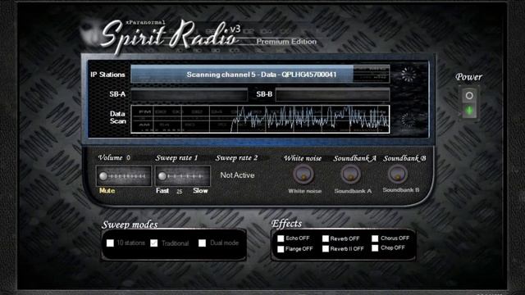
Task: Click the Mute label under Volume
Action: point(107,191)
